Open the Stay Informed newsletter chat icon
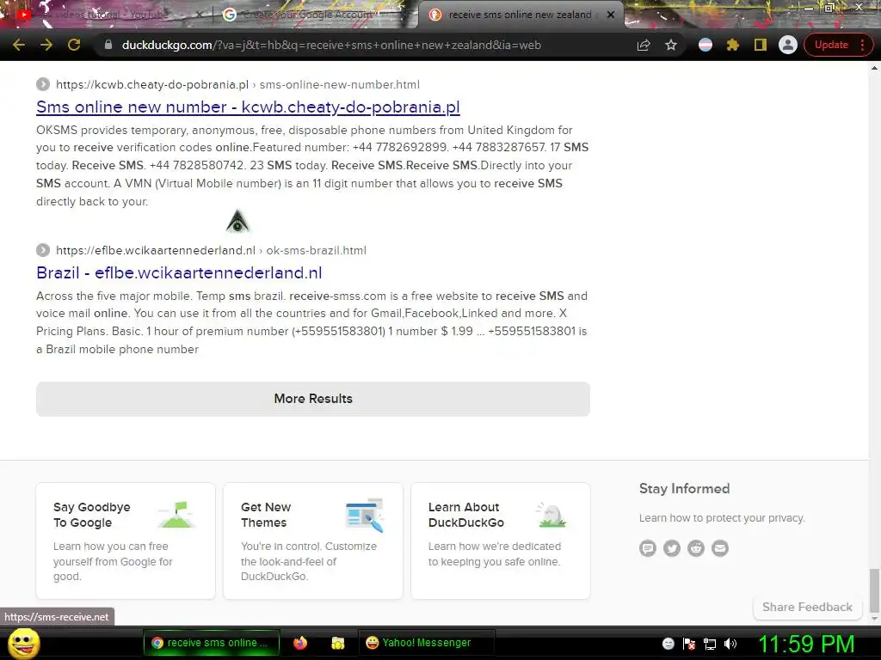The width and height of the screenshot is (881, 660). coord(648,547)
